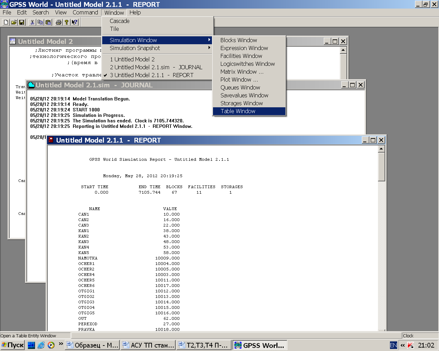Switch to 2 Untitled Model 2.1.sim JOURNAL entry
This screenshot has height=351, width=439.
click(x=157, y=67)
